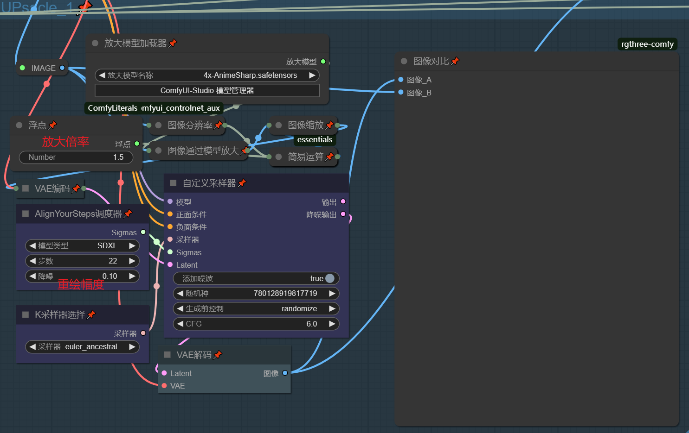Click the pin icon on 图像缩放 node
Viewport: 689px width, 433px height.
(329, 125)
